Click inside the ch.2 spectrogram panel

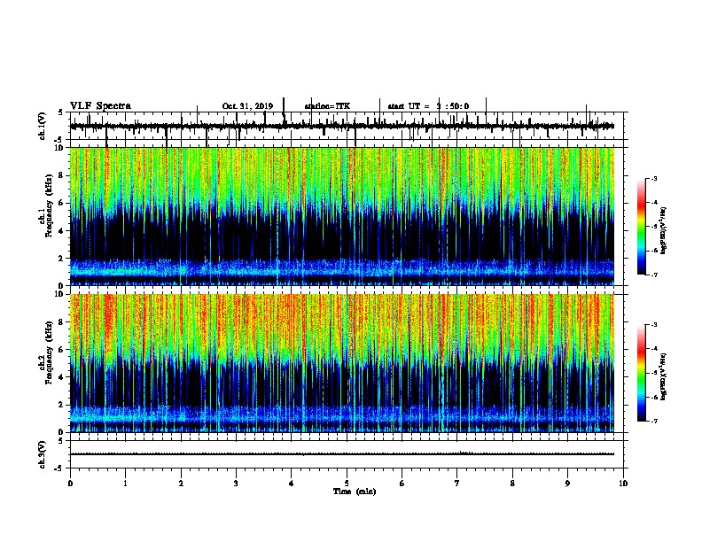[x=342, y=363]
